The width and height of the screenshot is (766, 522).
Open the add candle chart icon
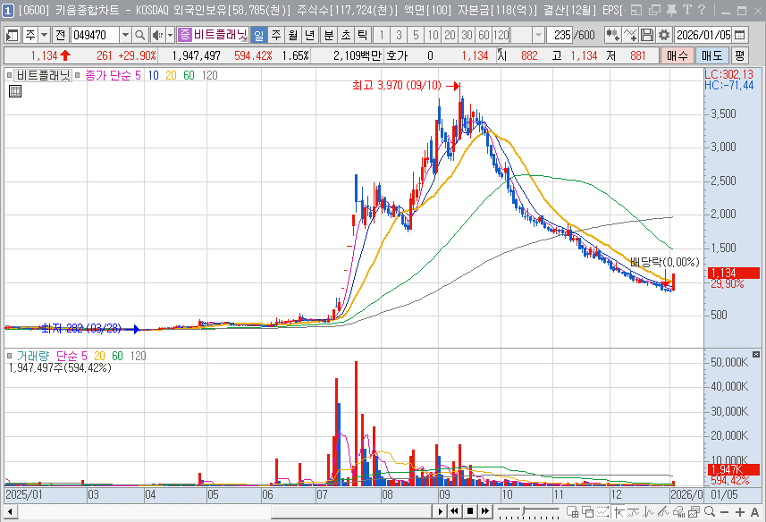pyautogui.click(x=612, y=35)
